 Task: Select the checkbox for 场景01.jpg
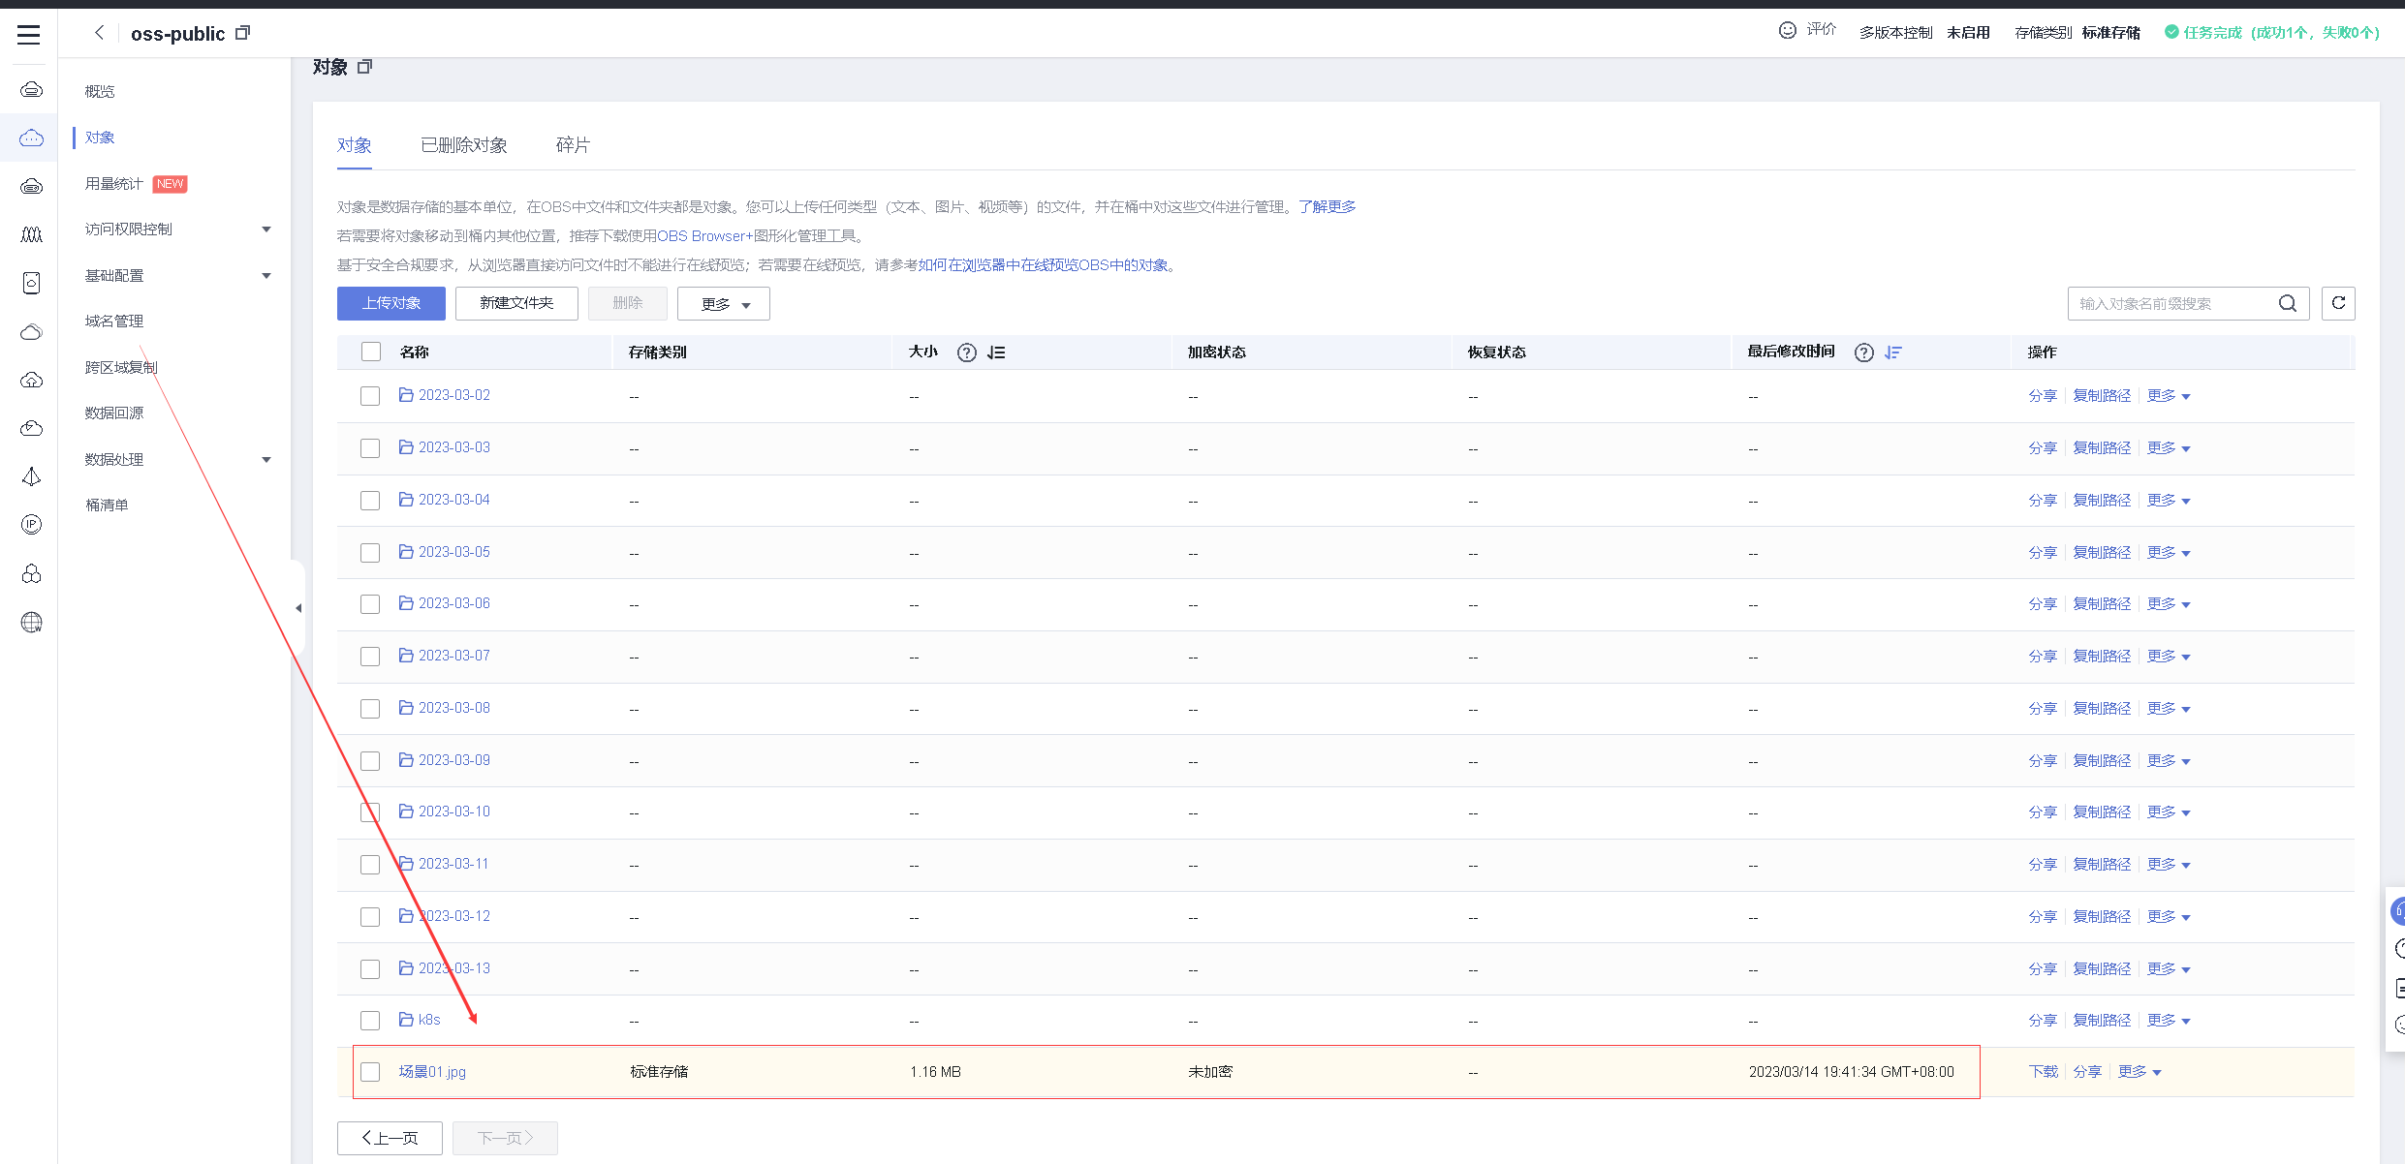point(370,1072)
